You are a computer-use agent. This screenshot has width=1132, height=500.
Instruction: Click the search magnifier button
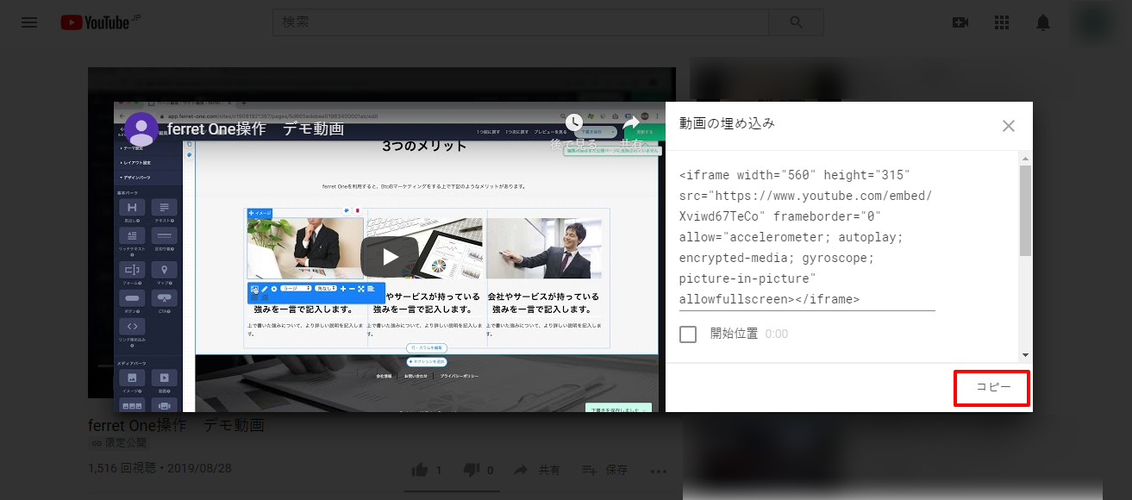pos(796,22)
